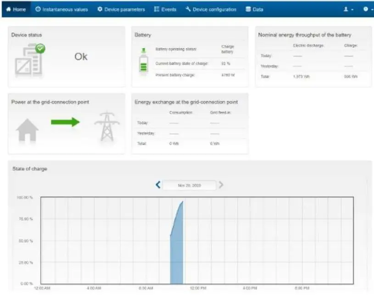
Task: Expand the user account dropdown
Action: 348,9
